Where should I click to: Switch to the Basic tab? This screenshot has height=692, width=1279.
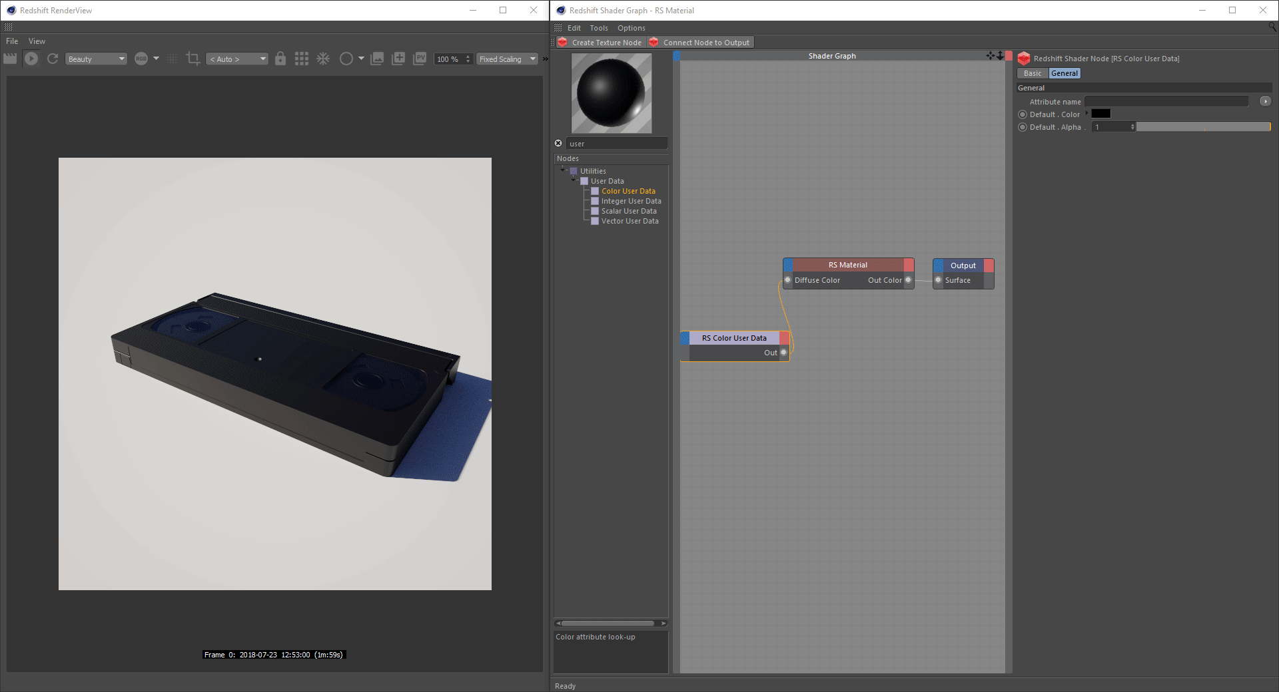1032,73
